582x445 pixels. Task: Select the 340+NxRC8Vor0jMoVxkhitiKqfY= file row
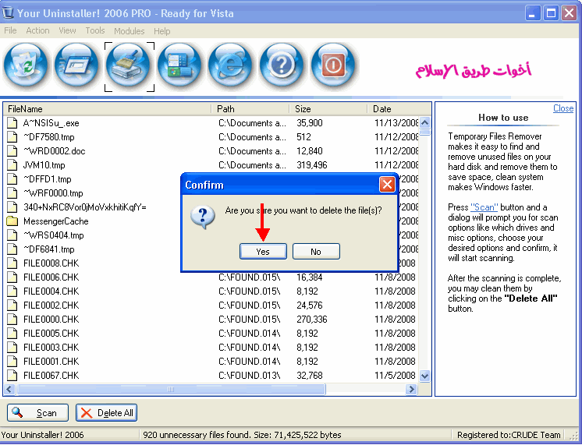(84, 207)
